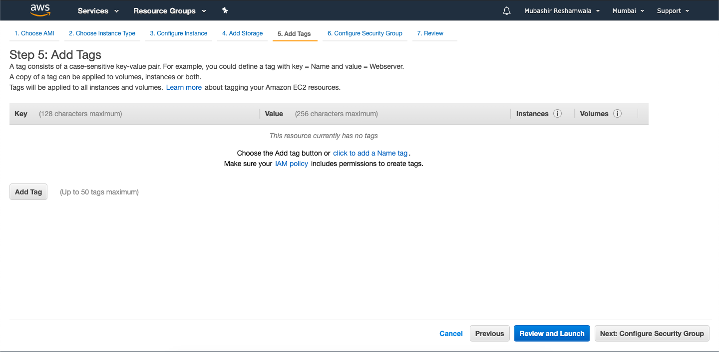Click Next: Configure Security Group button
The height and width of the screenshot is (352, 719).
pyautogui.click(x=652, y=334)
